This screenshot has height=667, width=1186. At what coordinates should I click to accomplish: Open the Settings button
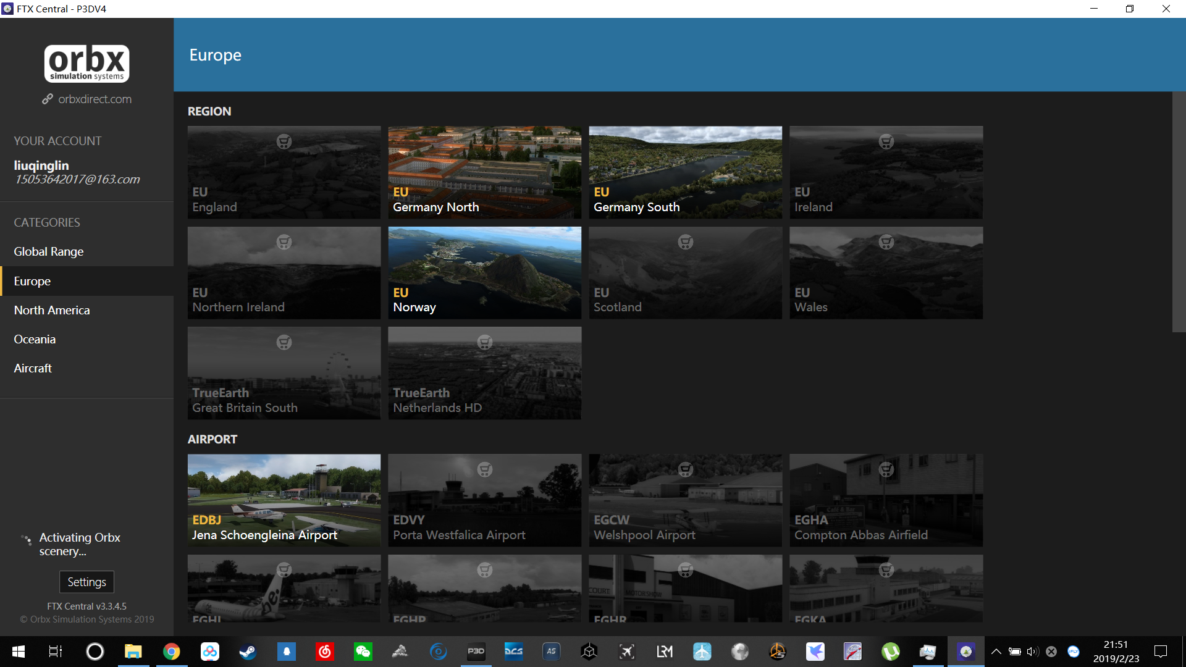[86, 582]
